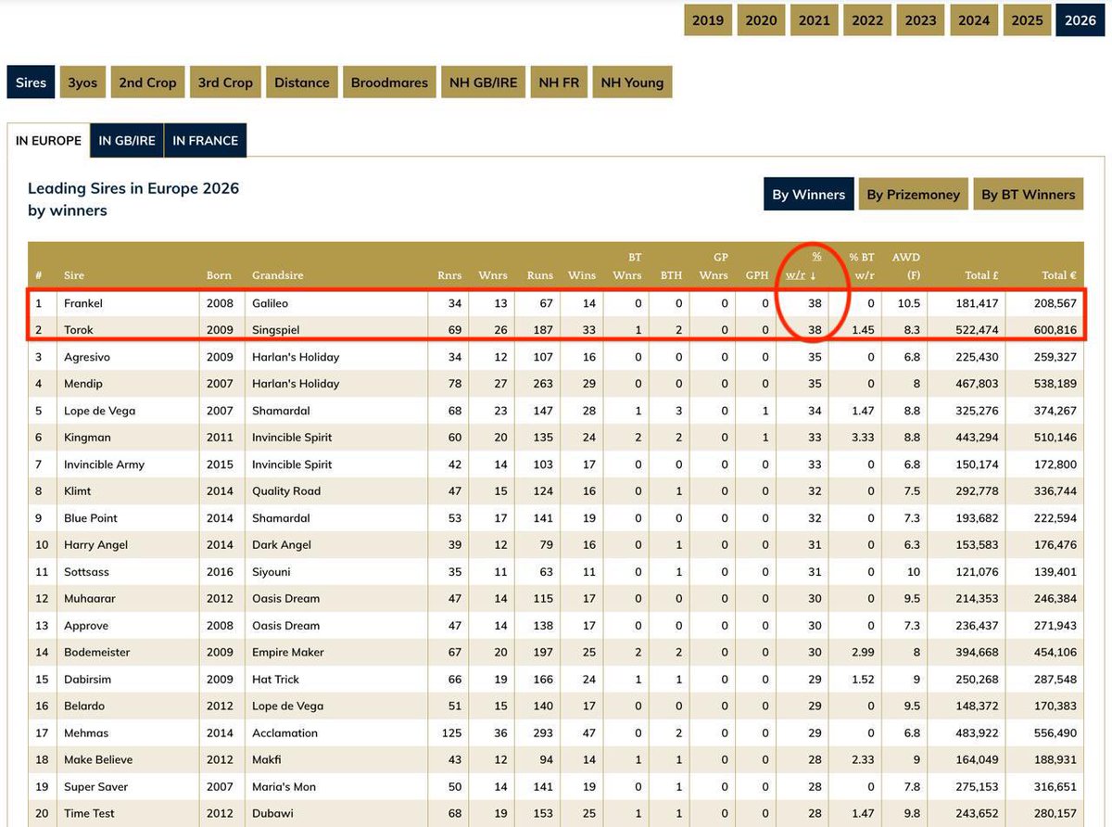The image size is (1112, 827).
Task: Click sire name Blue Point
Action: 91,517
